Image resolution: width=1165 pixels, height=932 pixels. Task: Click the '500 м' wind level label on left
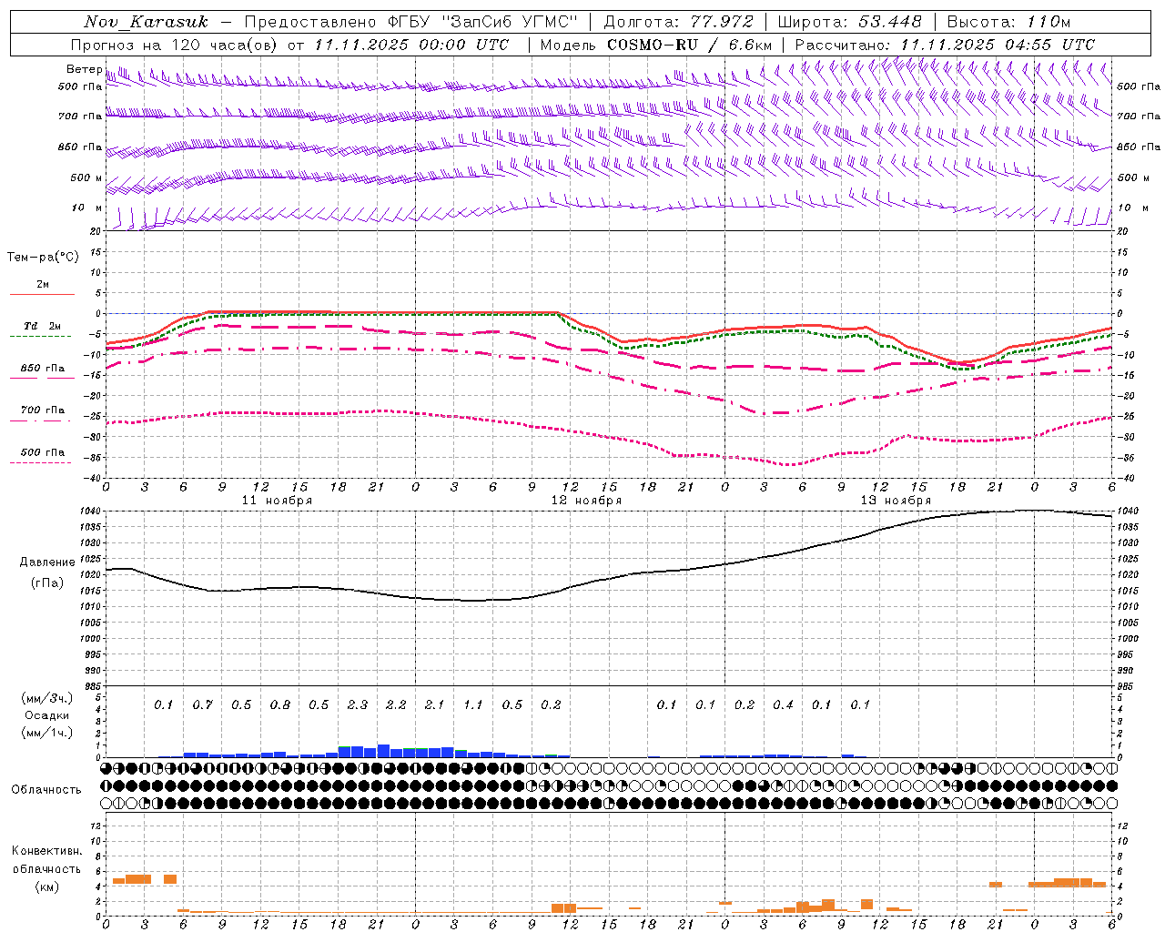click(86, 178)
